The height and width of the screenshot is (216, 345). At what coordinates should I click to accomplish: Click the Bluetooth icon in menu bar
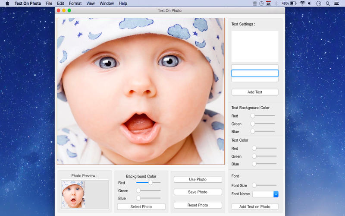click(x=276, y=3)
